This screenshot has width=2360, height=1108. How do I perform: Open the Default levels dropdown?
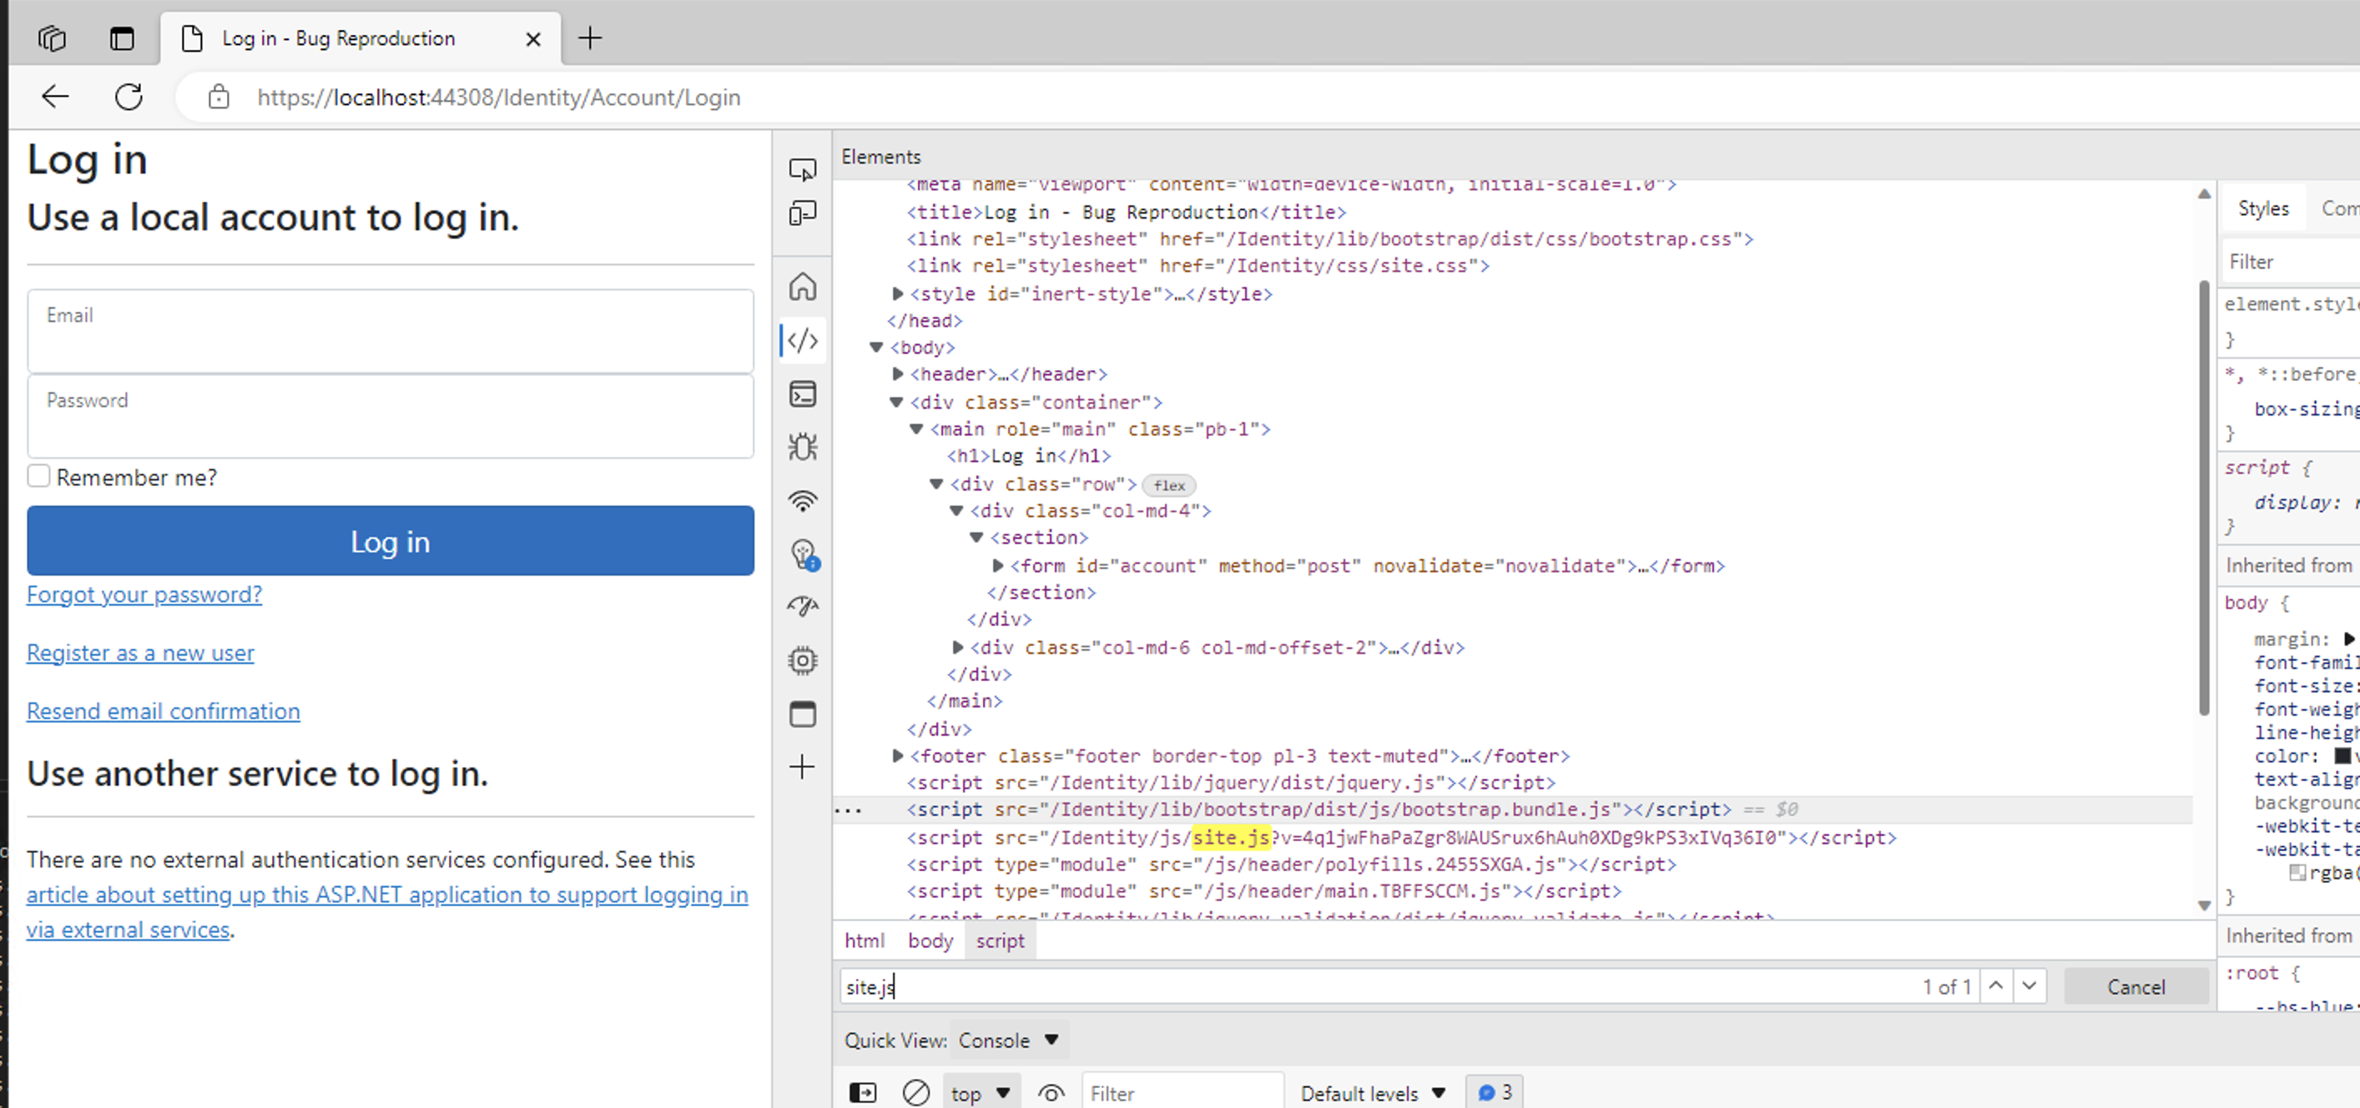point(1373,1092)
